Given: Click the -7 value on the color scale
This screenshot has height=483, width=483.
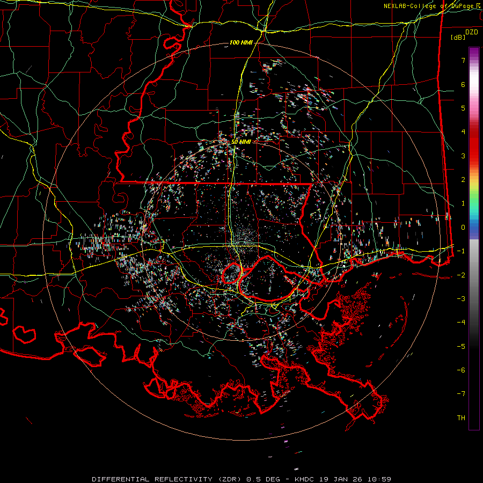Looking at the screenshot, I should pyautogui.click(x=461, y=394).
